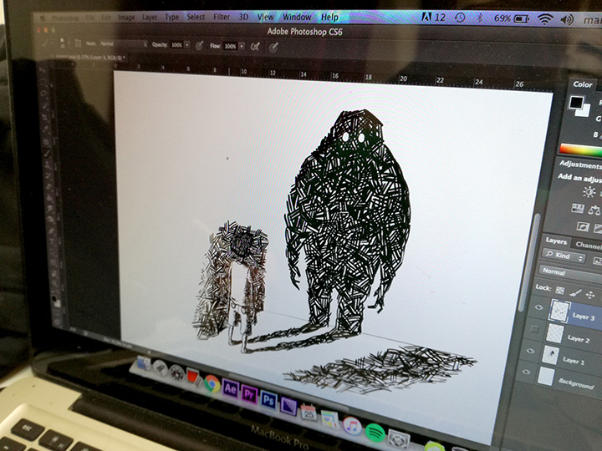Click the lock transparent pixels checkerboard icon
Image resolution: width=602 pixels, height=451 pixels.
560,291
